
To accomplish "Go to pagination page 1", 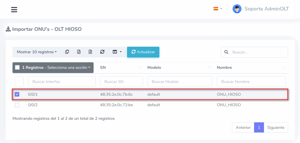I will [x=259, y=127].
